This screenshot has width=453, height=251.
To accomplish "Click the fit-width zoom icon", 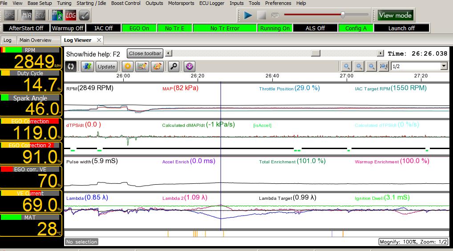I will (384, 66).
